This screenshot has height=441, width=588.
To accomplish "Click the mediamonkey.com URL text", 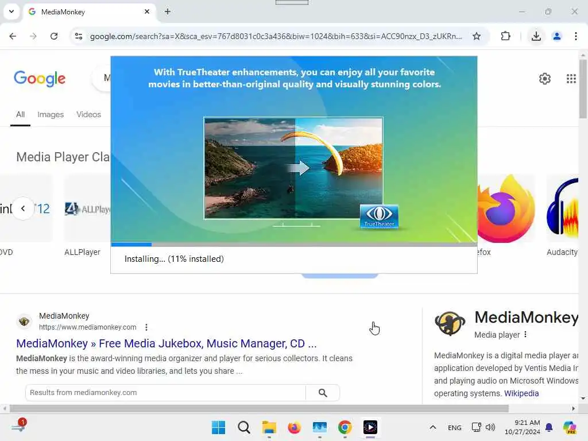I will coord(88,327).
